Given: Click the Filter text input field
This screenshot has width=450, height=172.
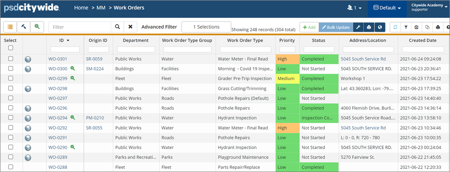Looking at the screenshot, I should click(80, 27).
